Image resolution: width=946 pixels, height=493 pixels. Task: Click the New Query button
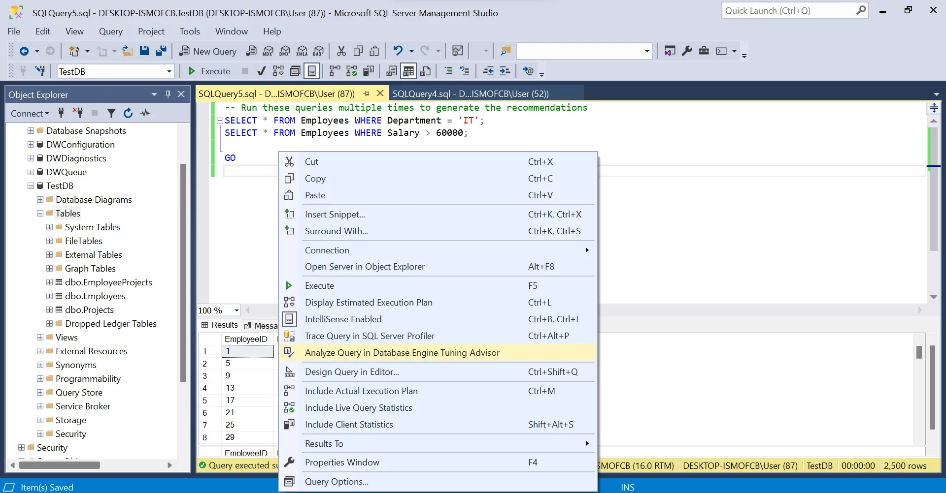pos(207,51)
